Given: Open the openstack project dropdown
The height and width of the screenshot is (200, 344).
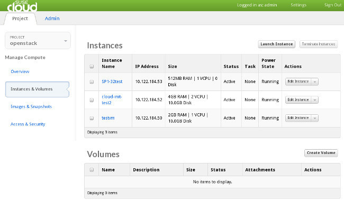Looking at the screenshot, I should 38,41.
